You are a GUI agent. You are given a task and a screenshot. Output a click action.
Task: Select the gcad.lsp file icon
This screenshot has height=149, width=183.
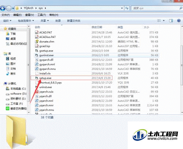click(37, 46)
